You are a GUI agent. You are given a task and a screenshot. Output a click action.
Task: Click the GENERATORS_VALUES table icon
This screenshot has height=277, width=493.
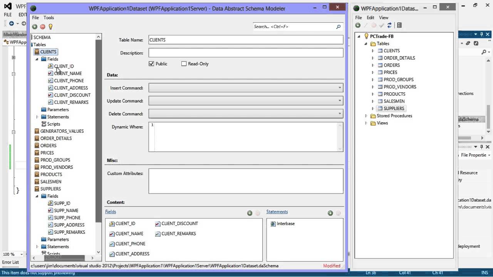click(x=37, y=131)
